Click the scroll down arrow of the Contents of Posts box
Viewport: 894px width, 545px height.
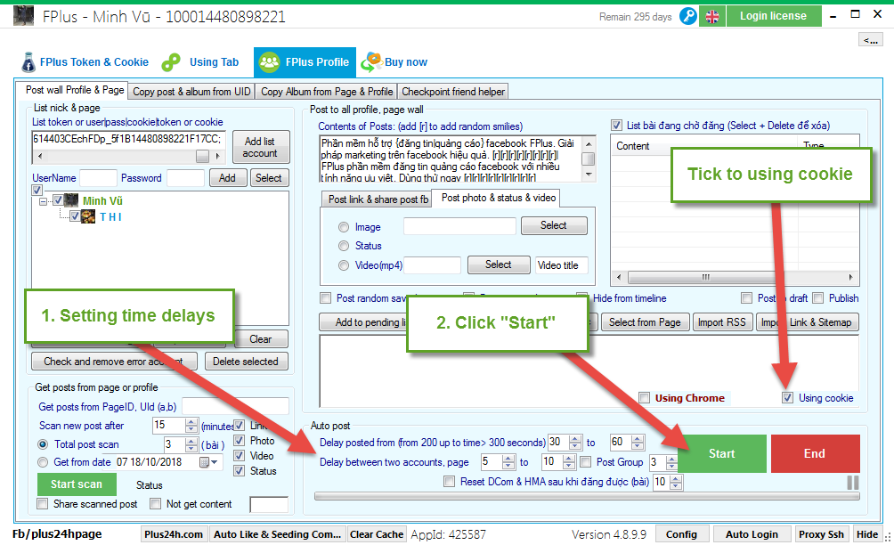click(589, 175)
